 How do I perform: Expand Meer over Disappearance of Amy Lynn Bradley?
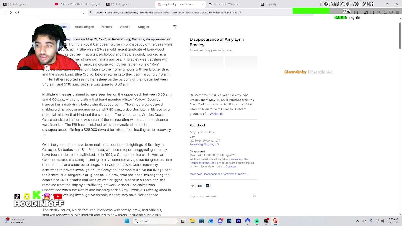point(219,174)
